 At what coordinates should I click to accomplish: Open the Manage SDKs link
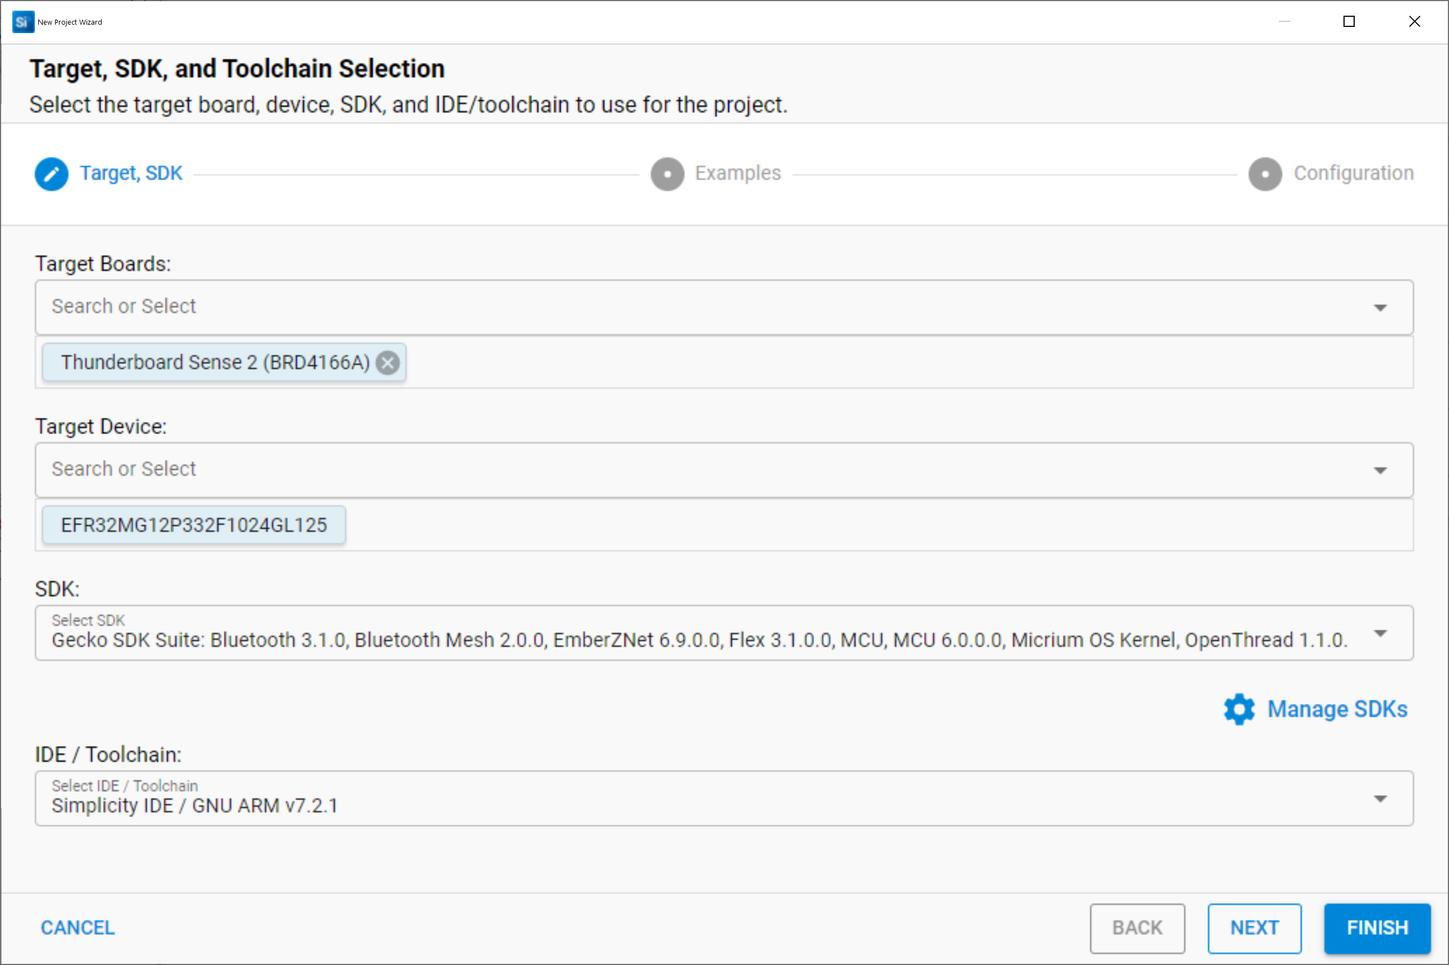(1337, 709)
